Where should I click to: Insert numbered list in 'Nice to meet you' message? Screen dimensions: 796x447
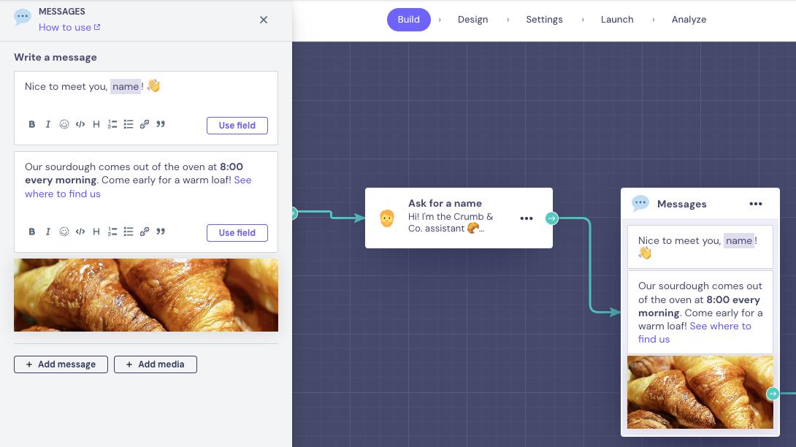(x=112, y=124)
